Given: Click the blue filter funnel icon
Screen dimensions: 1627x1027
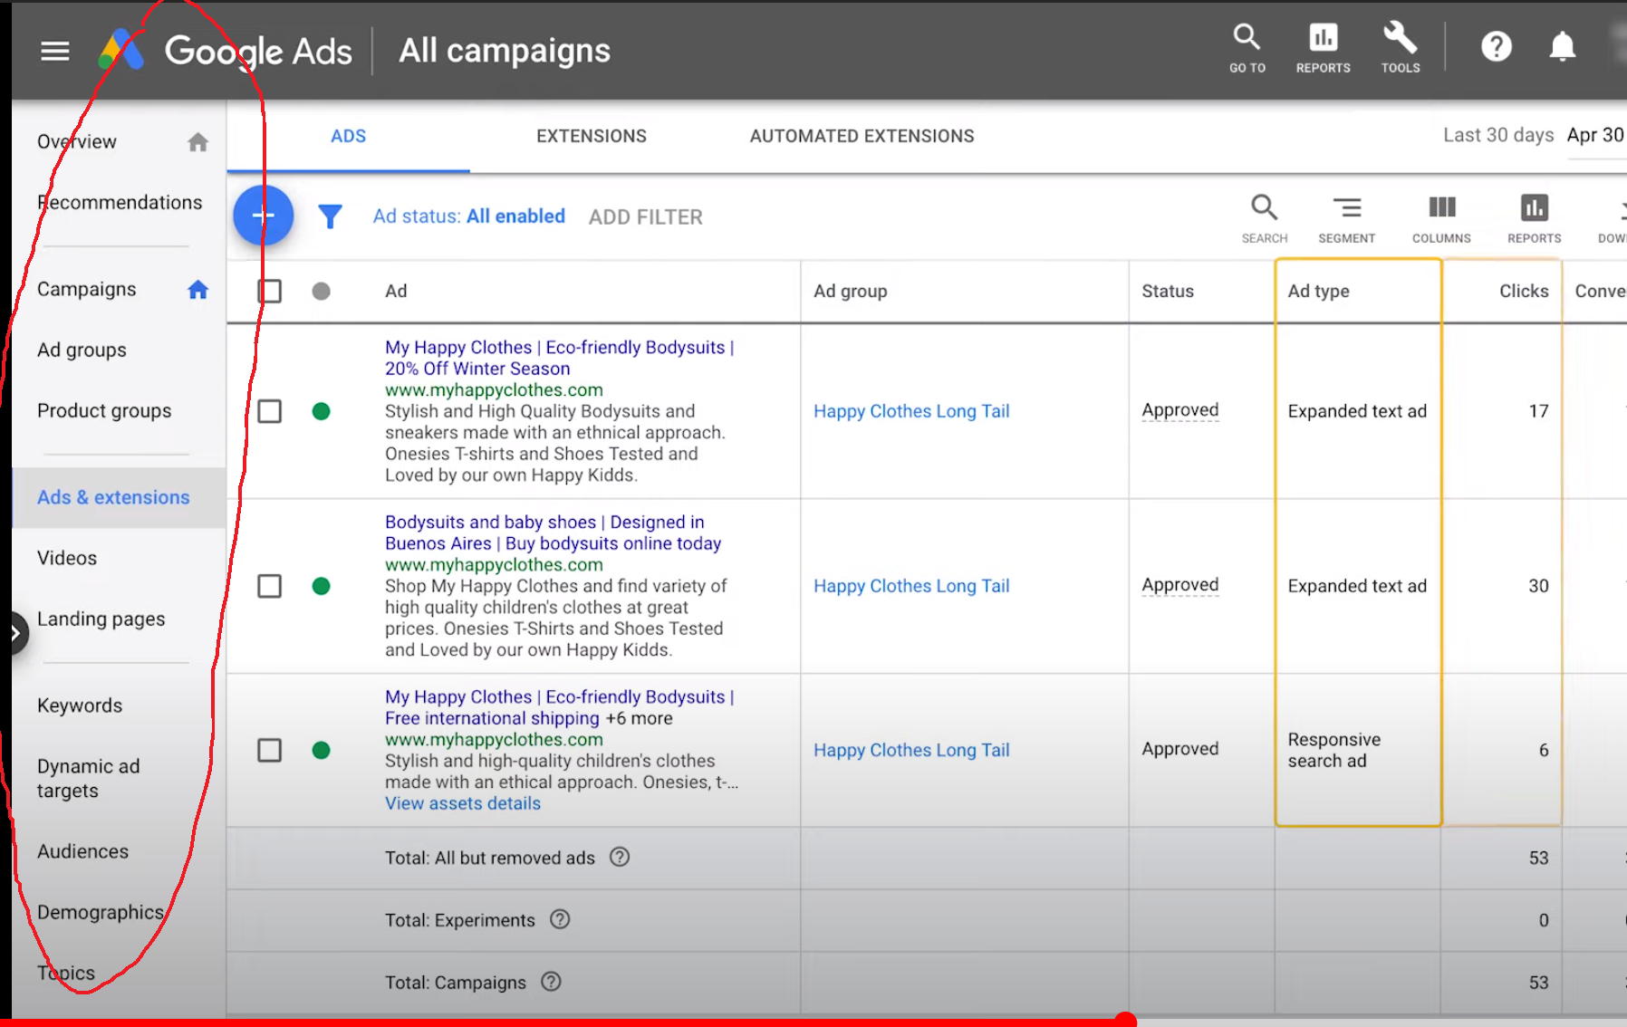Looking at the screenshot, I should (331, 216).
